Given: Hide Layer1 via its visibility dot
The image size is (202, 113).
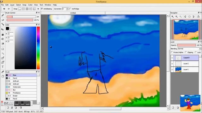Looking at the screenshot, I should pyautogui.click(x=172, y=70).
